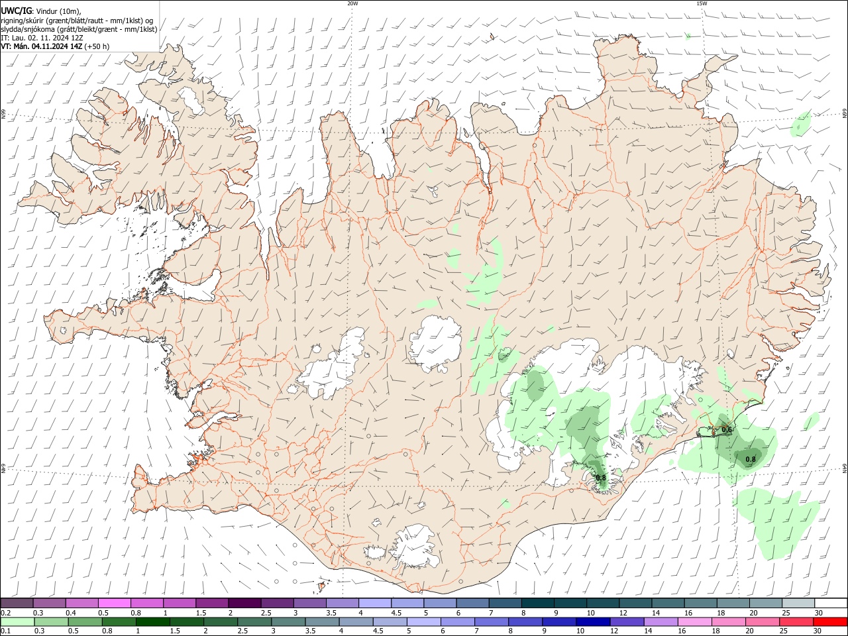Pick the dusky purple 0.2 swatch in snow legend row
This screenshot has width=848, height=636.
click(17, 604)
